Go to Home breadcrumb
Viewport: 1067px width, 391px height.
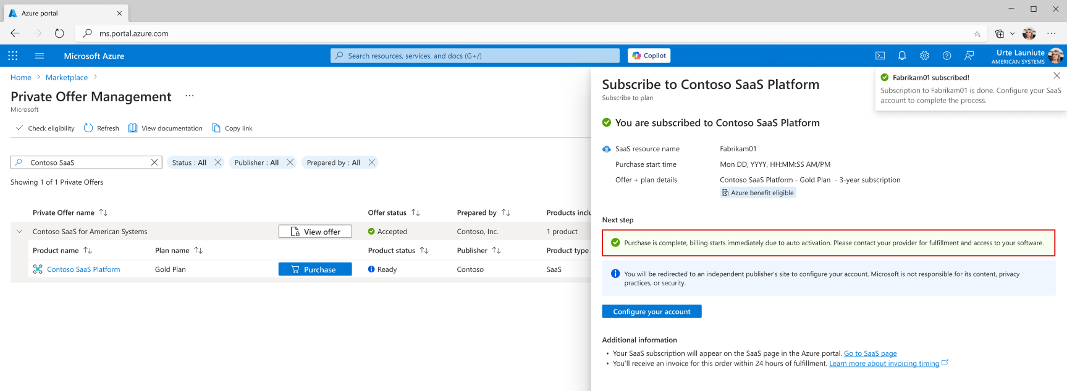point(21,77)
